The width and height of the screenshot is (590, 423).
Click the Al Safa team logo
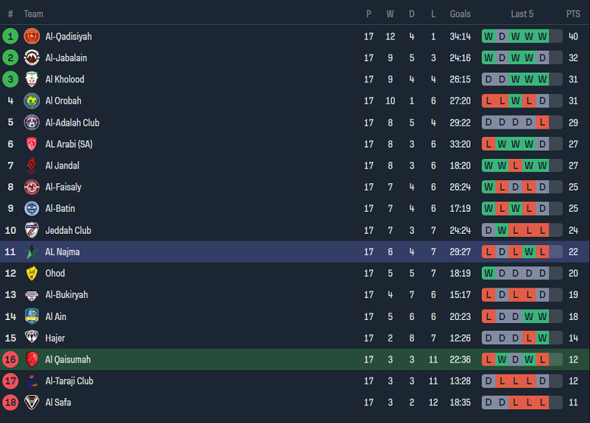pos(32,403)
